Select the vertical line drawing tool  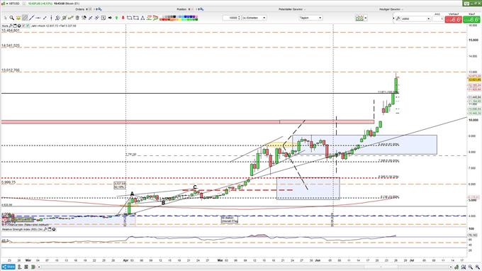(x=51, y=18)
